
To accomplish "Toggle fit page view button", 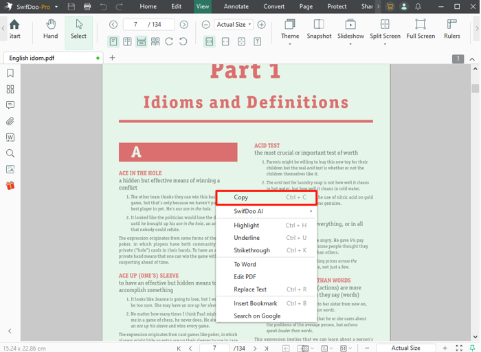I will click(241, 41).
